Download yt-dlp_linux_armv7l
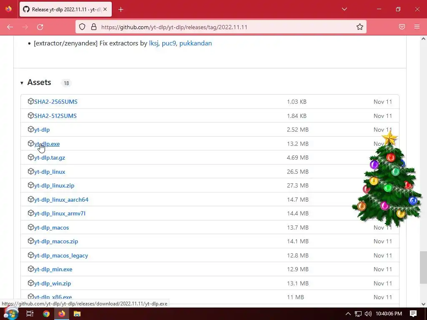The height and width of the screenshot is (320, 427). coord(60,214)
